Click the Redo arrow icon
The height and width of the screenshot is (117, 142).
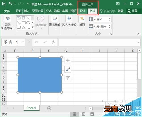click(x=20, y=4)
